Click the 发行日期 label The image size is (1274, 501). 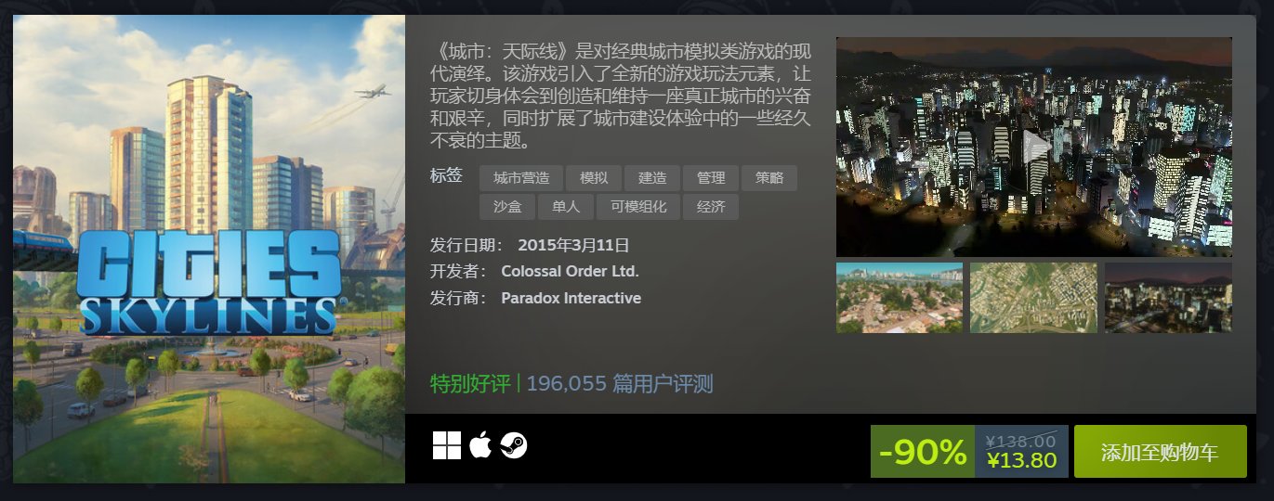pyautogui.click(x=466, y=246)
